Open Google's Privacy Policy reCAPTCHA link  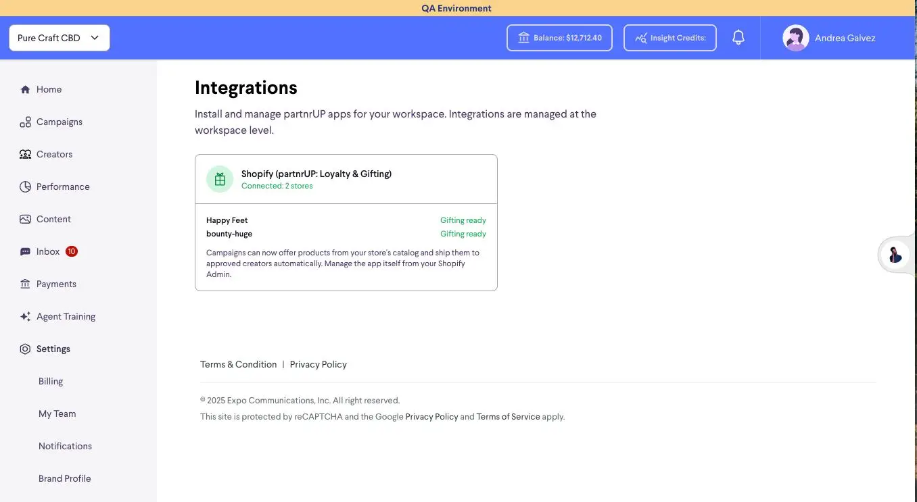point(432,417)
